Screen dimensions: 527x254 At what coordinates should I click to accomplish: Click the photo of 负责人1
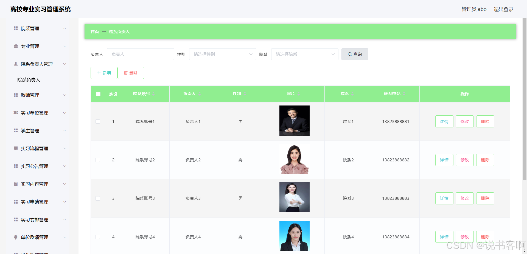295,121
